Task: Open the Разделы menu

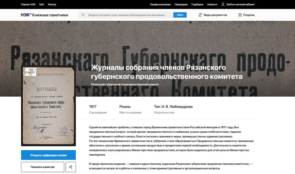Action: (249, 15)
